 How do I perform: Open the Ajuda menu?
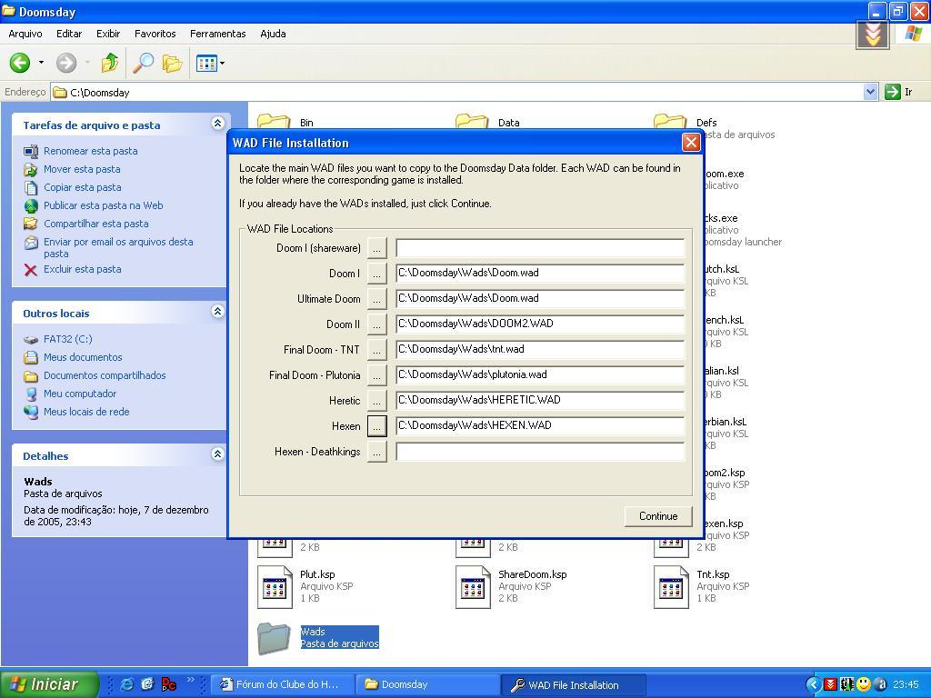273,34
